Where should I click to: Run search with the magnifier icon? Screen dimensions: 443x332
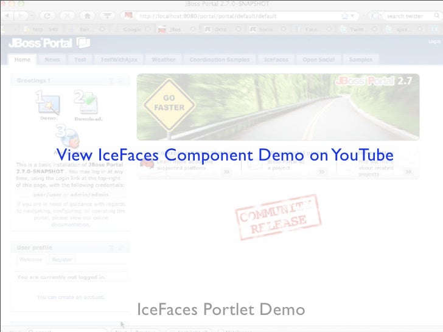tap(437, 16)
